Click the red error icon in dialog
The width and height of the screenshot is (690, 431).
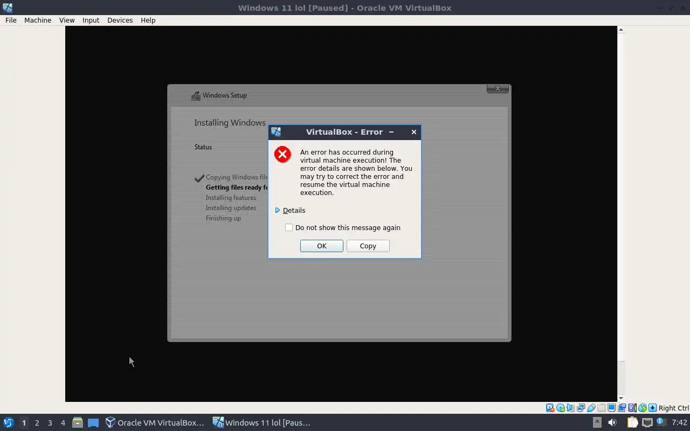point(282,155)
